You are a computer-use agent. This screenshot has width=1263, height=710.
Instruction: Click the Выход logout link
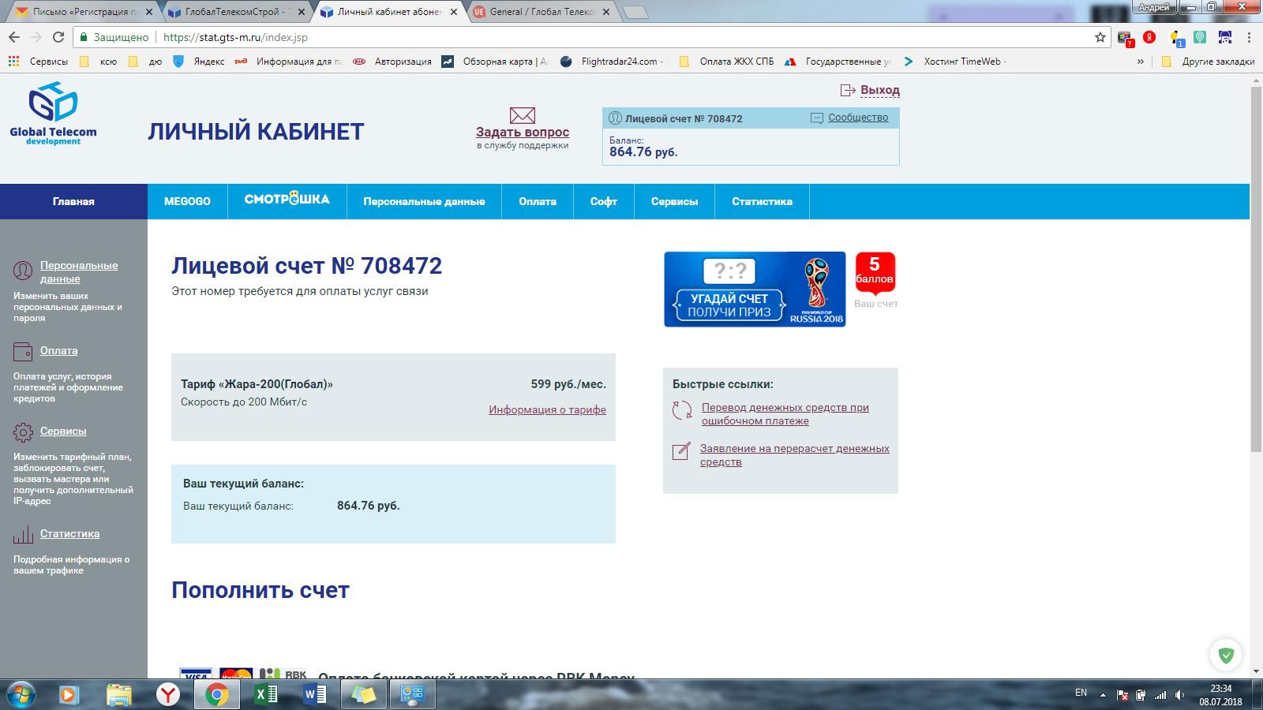click(879, 90)
